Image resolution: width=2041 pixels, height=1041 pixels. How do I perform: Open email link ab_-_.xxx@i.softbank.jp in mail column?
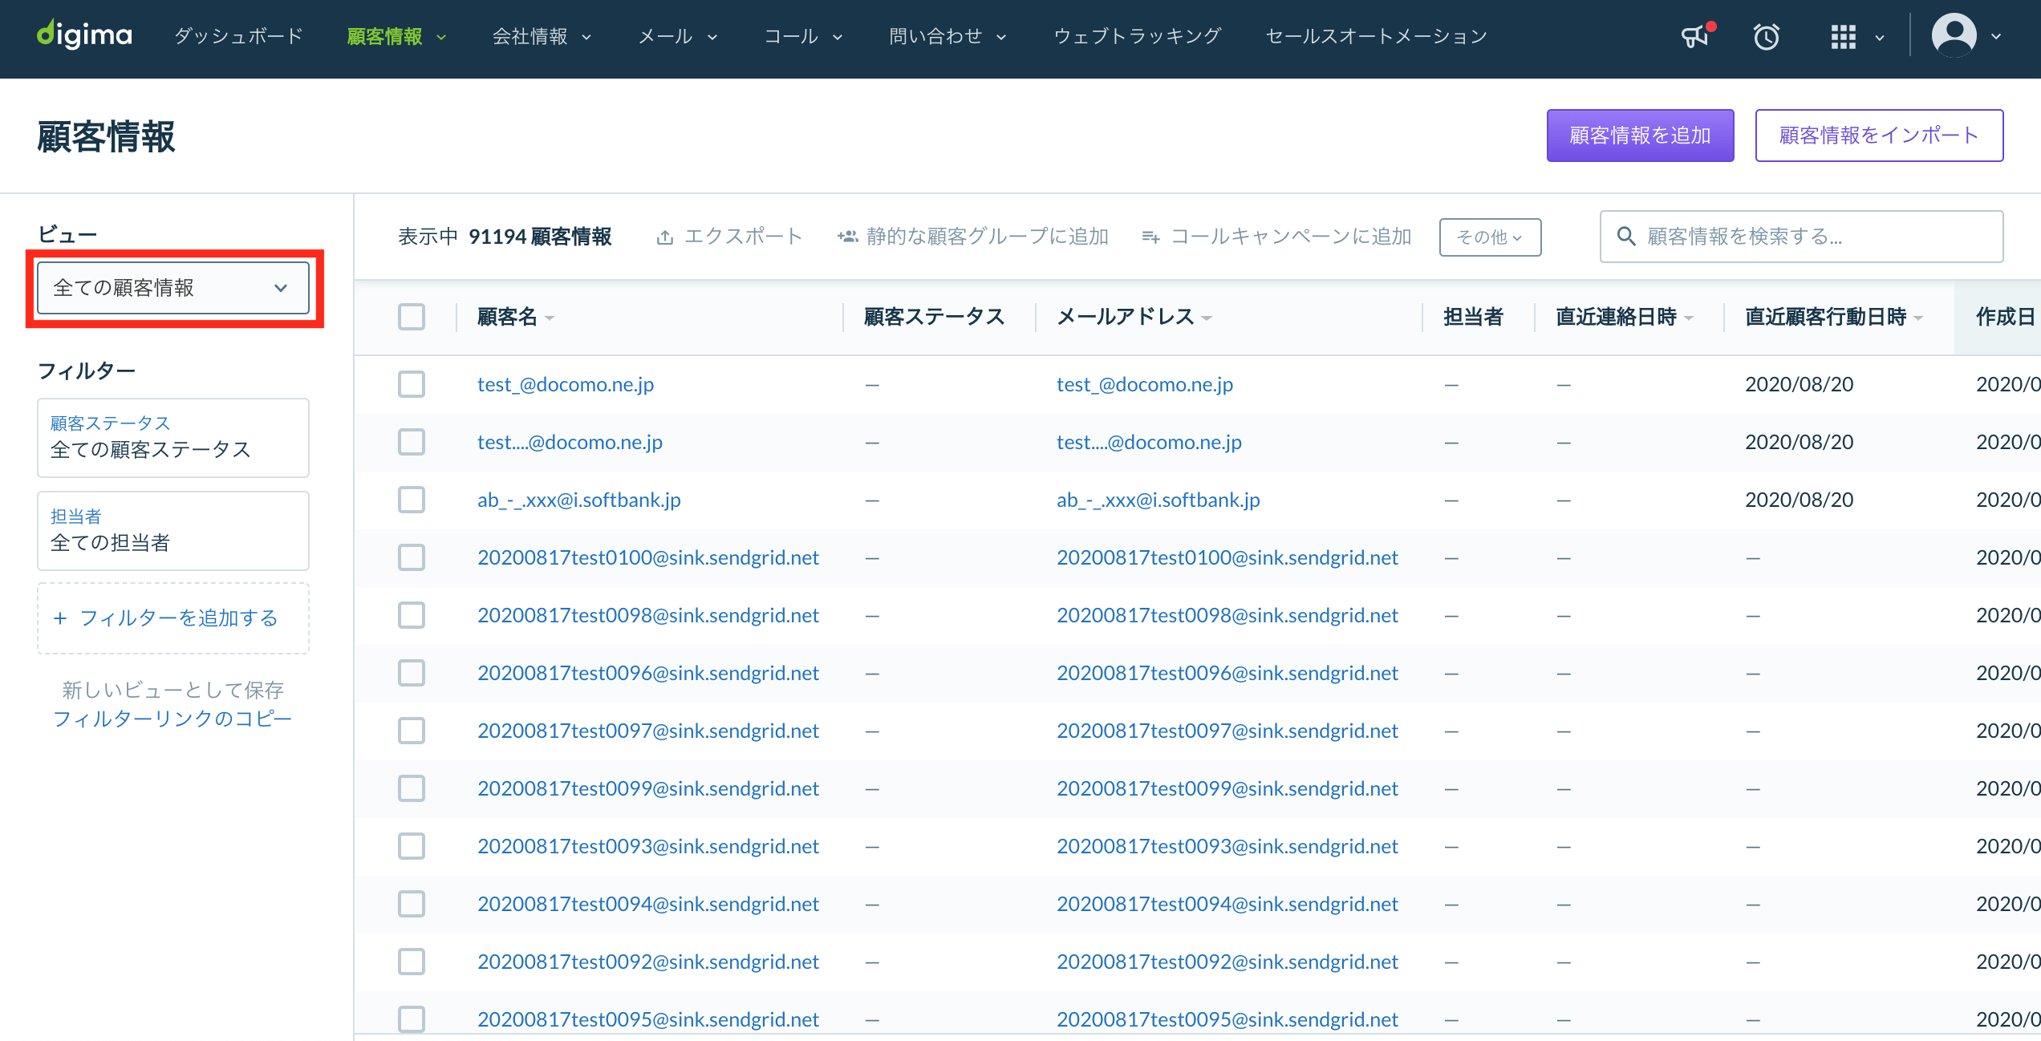coord(1158,500)
